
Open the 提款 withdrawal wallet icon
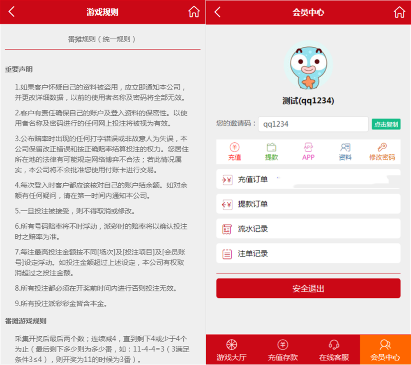coord(271,152)
